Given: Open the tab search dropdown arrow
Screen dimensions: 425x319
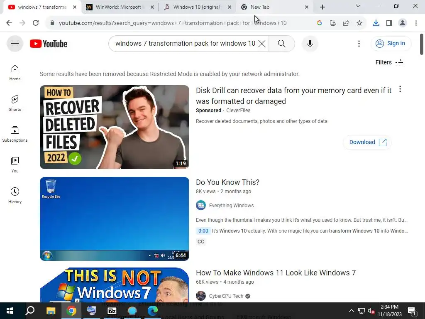Looking at the screenshot, I should coord(358,6).
